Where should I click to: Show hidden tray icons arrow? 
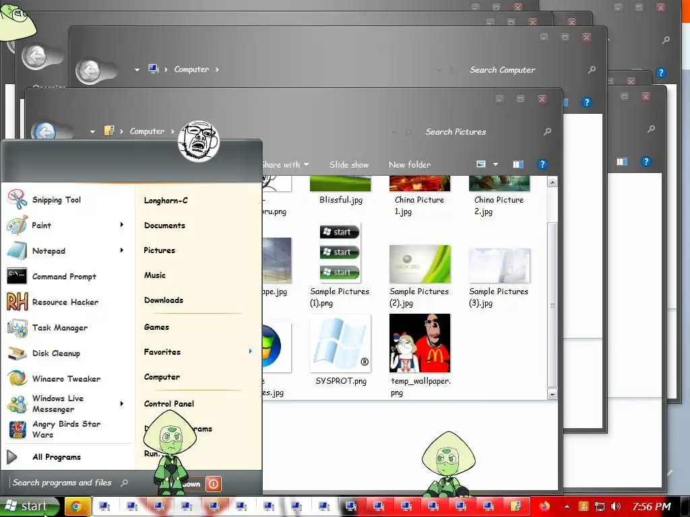[567, 506]
